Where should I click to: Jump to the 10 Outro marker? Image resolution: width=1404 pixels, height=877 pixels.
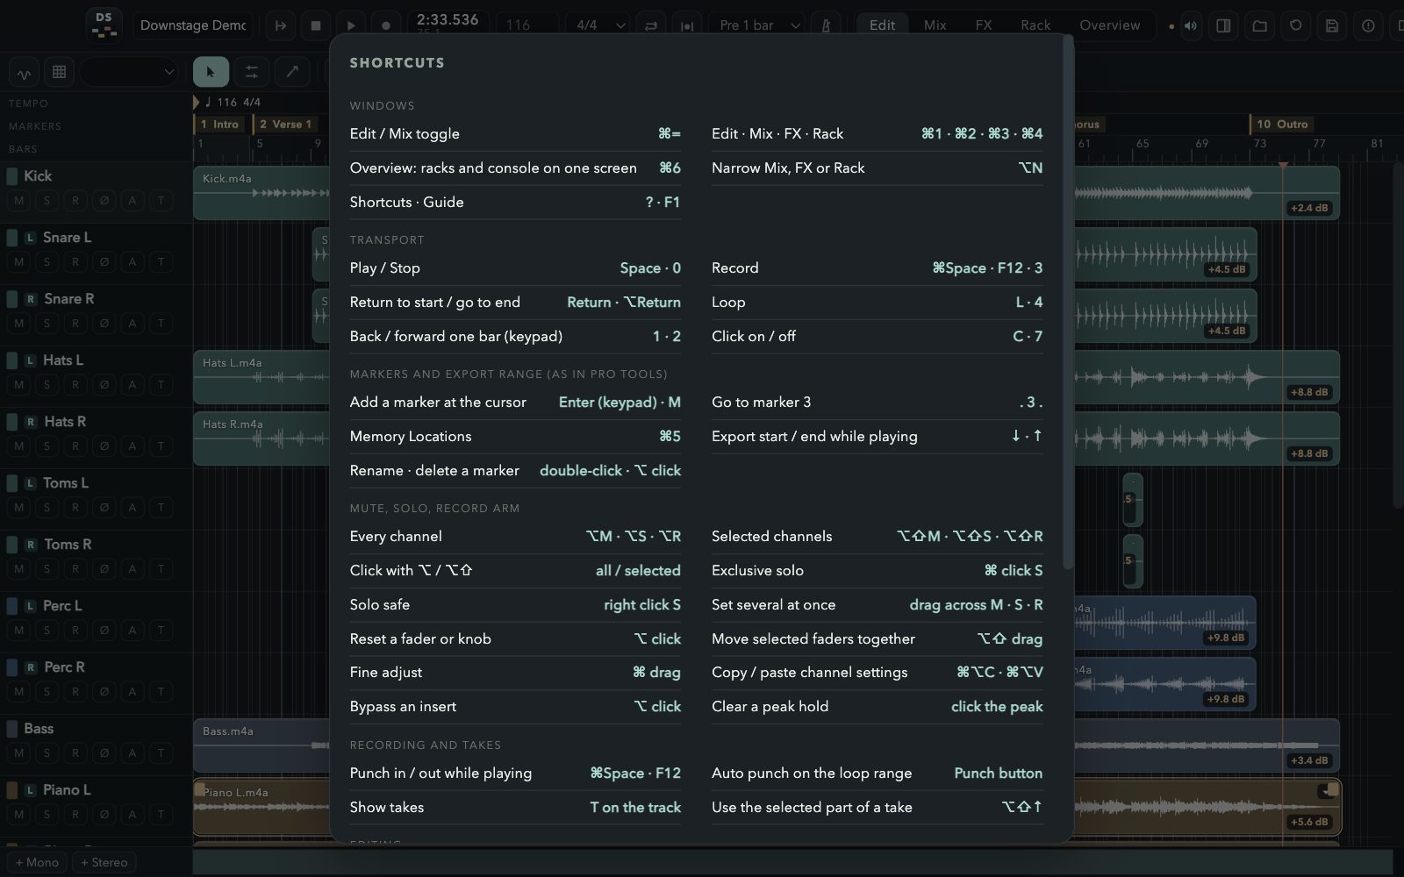1283,125
